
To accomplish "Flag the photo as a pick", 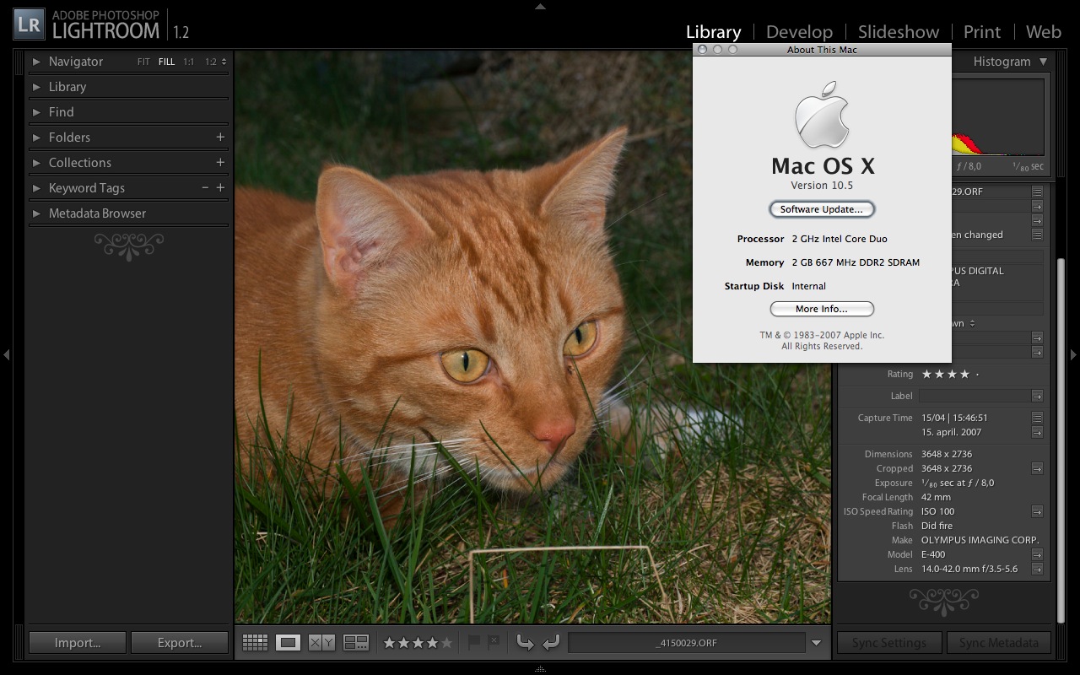I will point(474,643).
